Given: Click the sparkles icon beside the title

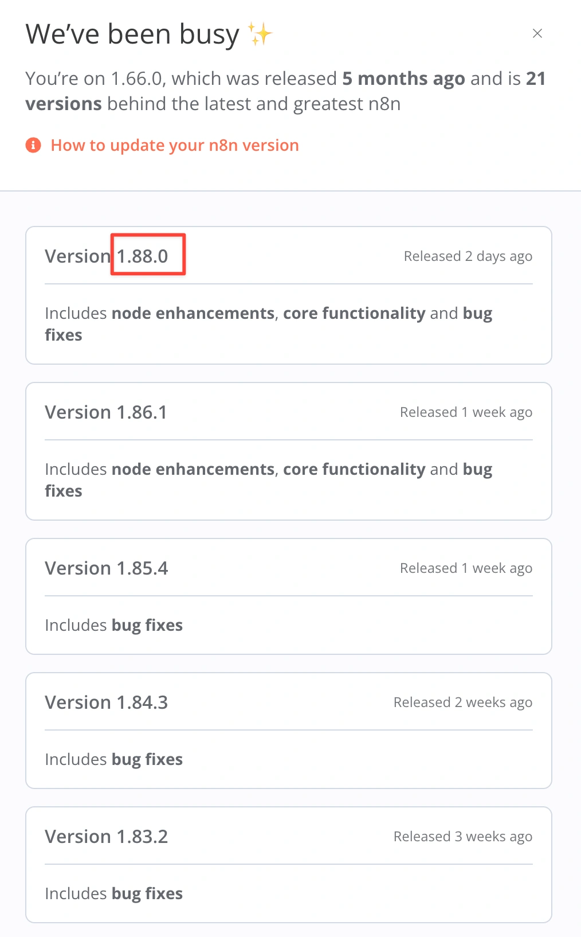Looking at the screenshot, I should coord(260,34).
